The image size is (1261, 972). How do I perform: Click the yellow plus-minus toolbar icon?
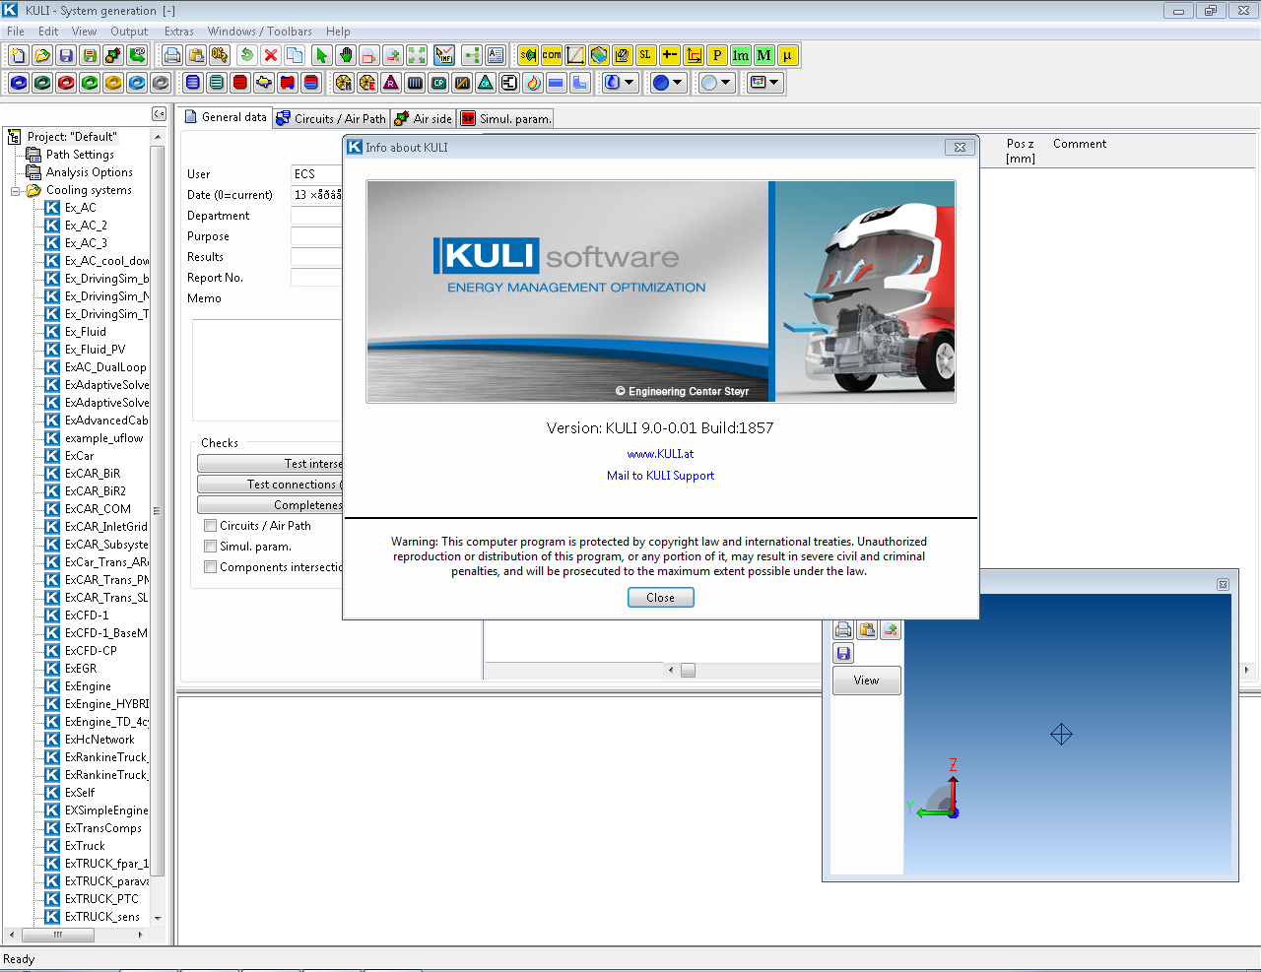[x=670, y=55]
